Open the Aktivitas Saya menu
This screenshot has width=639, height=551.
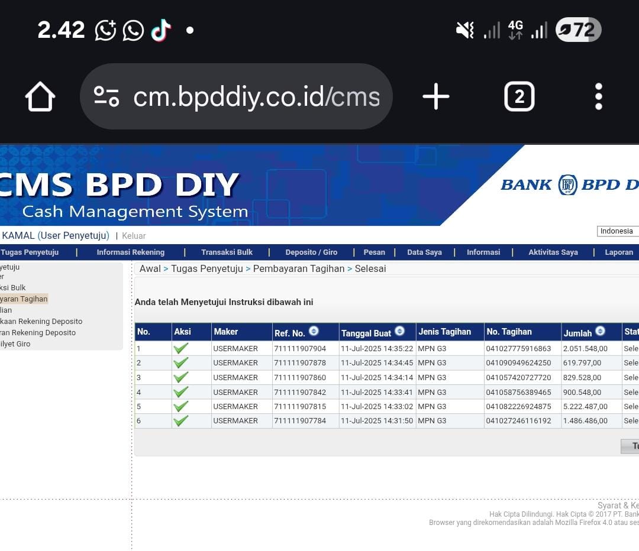(x=553, y=252)
